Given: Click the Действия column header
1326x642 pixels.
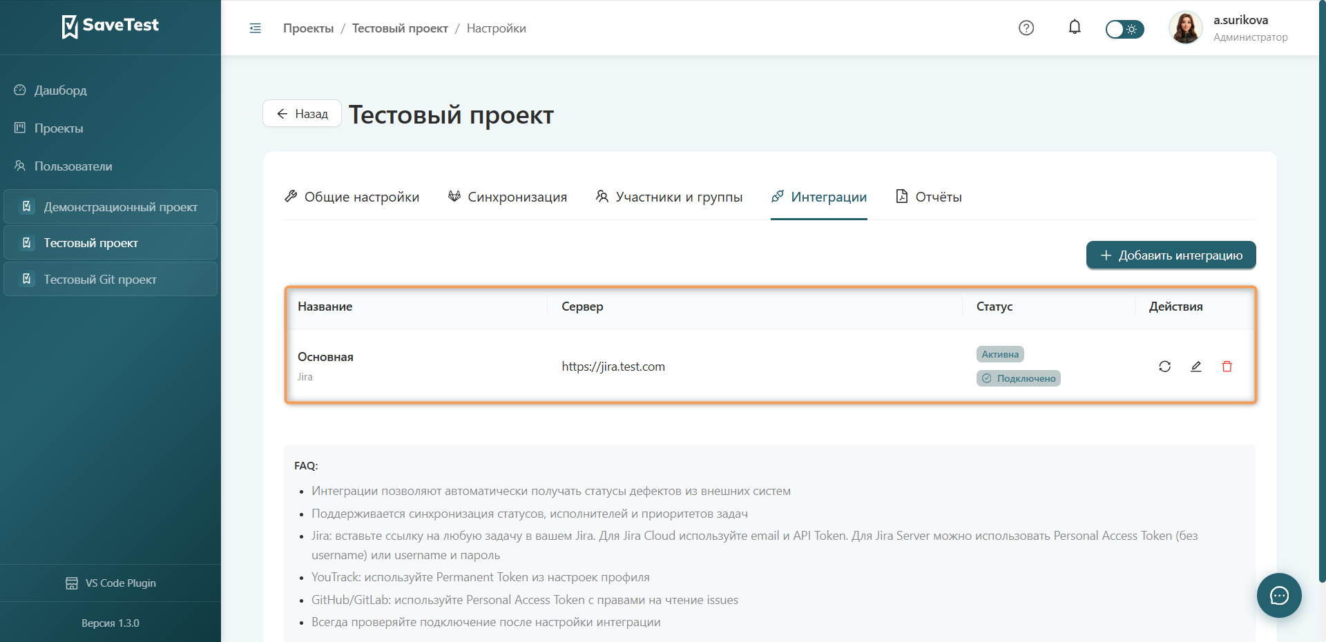Looking at the screenshot, I should pyautogui.click(x=1175, y=307).
